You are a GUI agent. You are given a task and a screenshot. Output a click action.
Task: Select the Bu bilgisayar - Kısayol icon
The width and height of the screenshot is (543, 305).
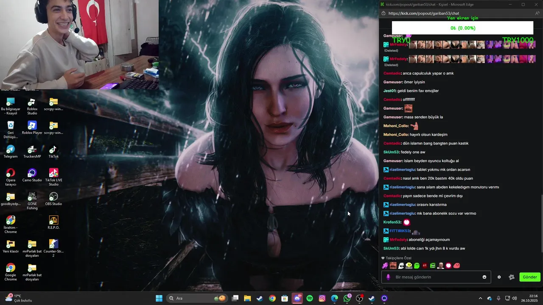(x=11, y=106)
